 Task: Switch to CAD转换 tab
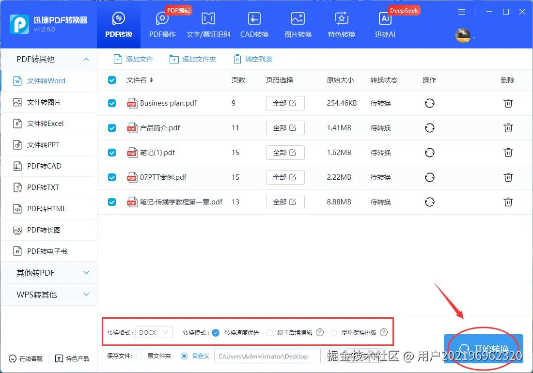[254, 24]
